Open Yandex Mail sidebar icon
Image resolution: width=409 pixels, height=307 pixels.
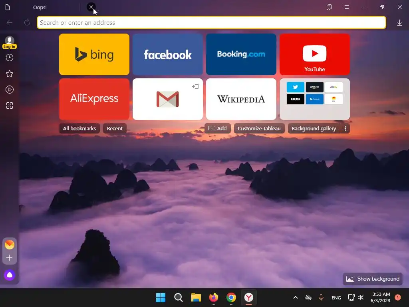10,245
